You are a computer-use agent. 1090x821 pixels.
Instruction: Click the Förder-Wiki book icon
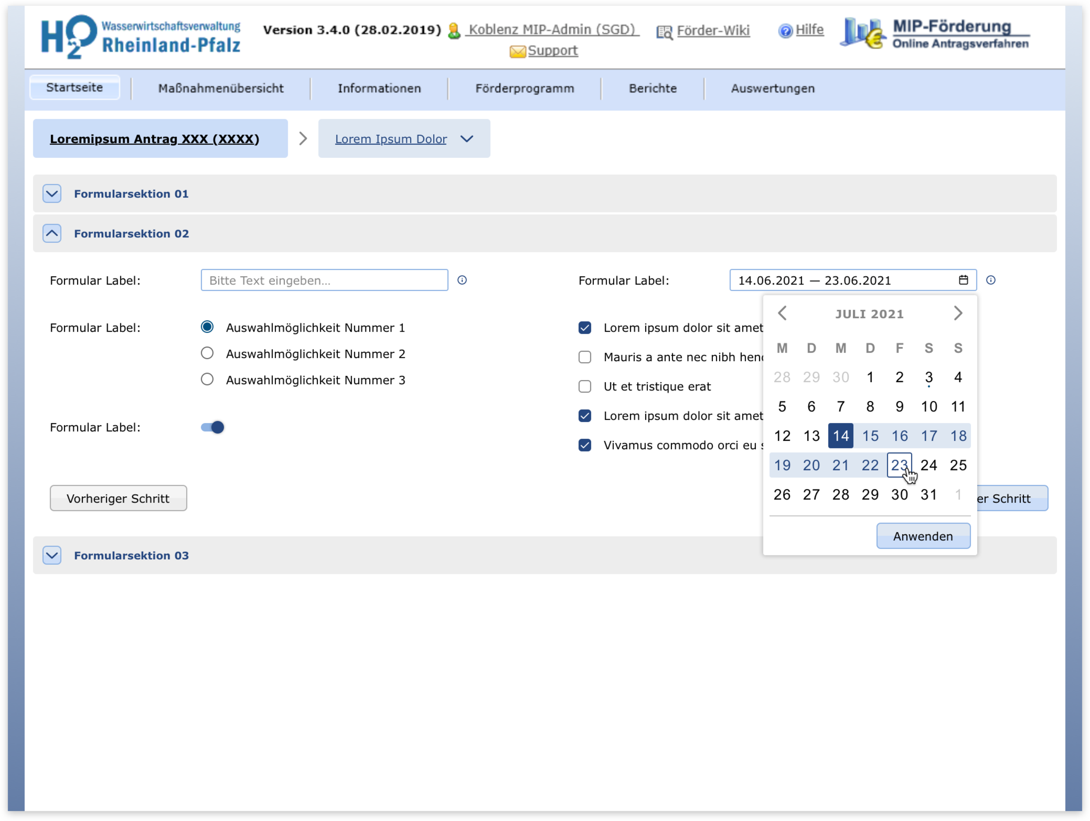coord(664,33)
